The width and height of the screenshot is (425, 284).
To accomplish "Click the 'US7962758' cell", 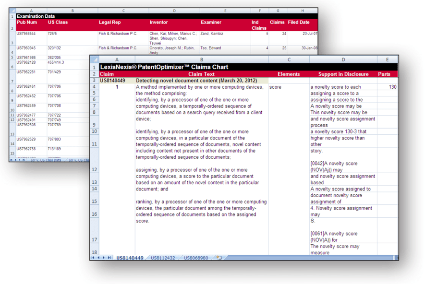I will tap(31, 151).
